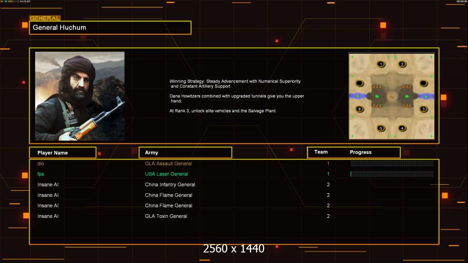Click "GLA Assault General" army entry

click(168, 163)
